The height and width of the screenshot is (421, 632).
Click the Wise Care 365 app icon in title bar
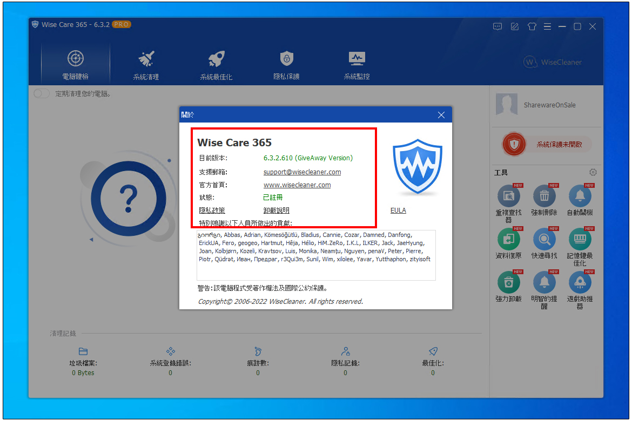[35, 24]
